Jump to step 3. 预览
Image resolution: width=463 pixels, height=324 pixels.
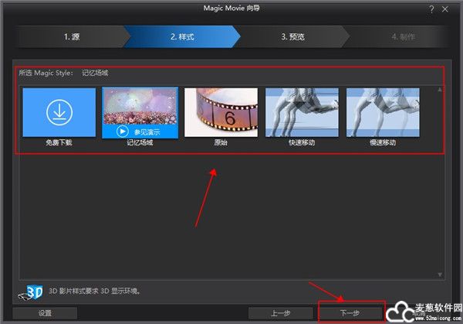pos(293,36)
